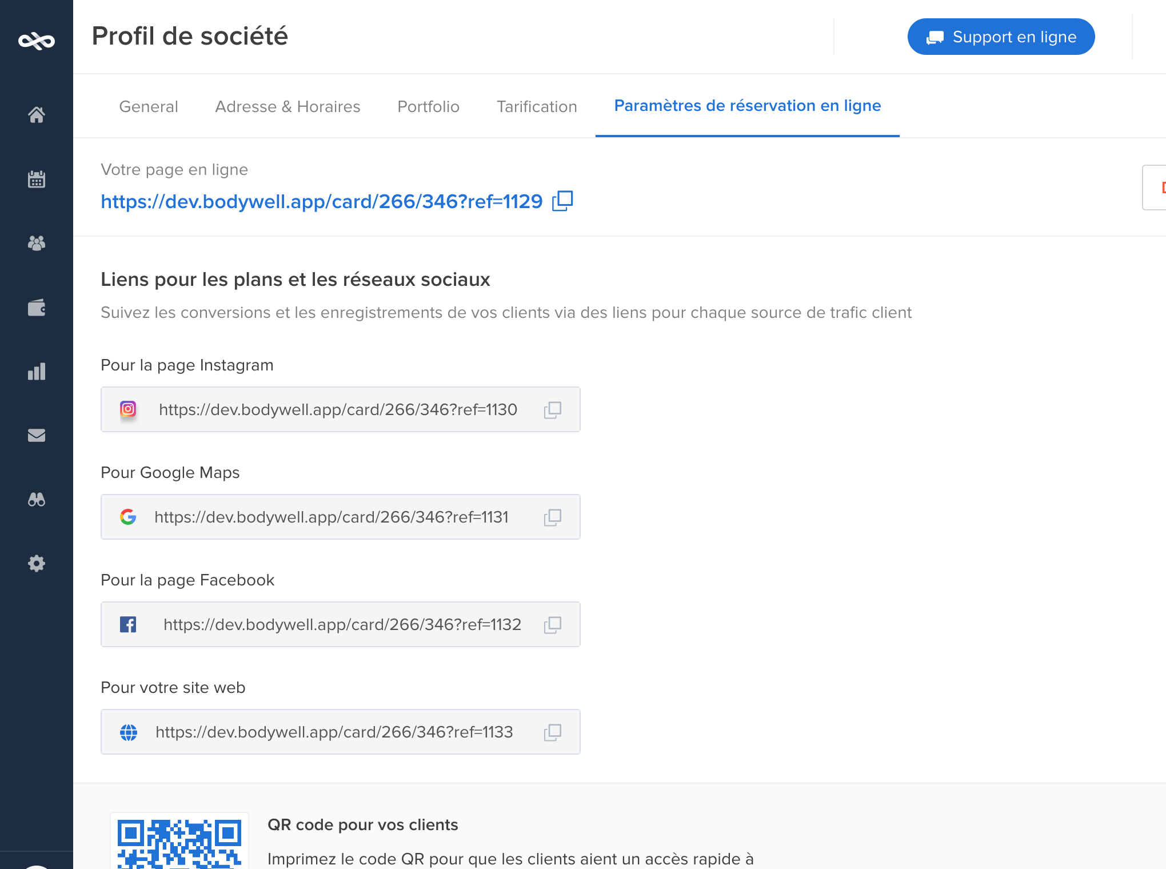Switch to the General tab
This screenshot has width=1166, height=869.
coord(149,106)
